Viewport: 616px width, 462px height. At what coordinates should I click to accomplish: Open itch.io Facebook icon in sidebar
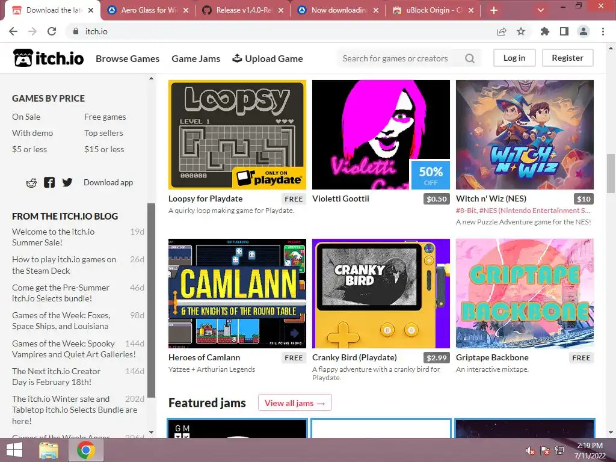point(49,182)
